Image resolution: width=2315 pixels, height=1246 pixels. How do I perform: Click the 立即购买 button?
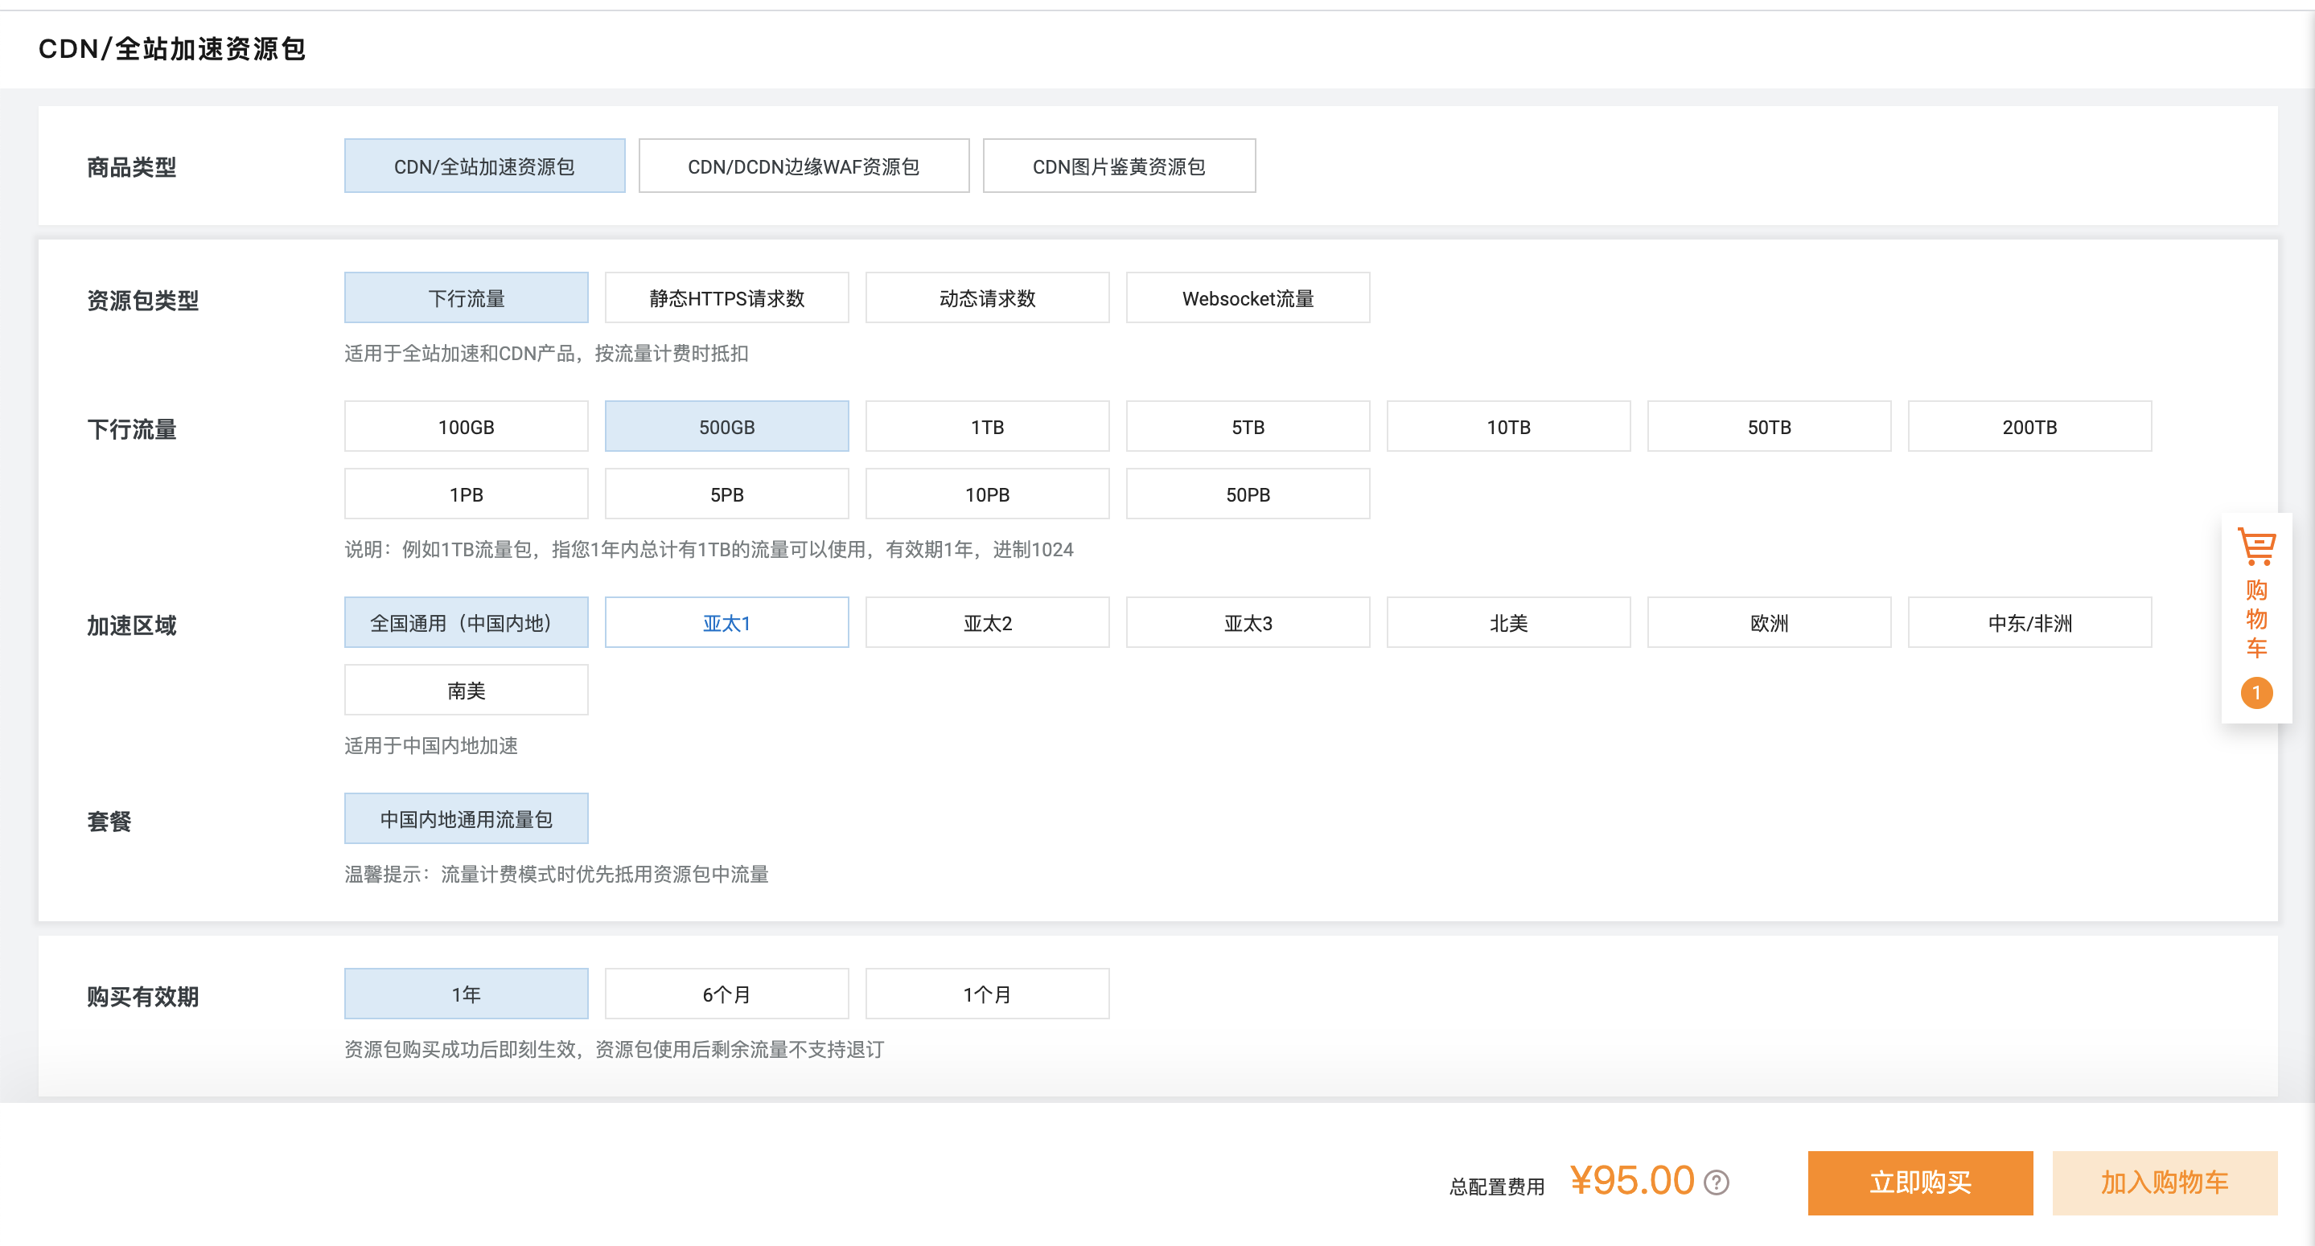point(1919,1182)
